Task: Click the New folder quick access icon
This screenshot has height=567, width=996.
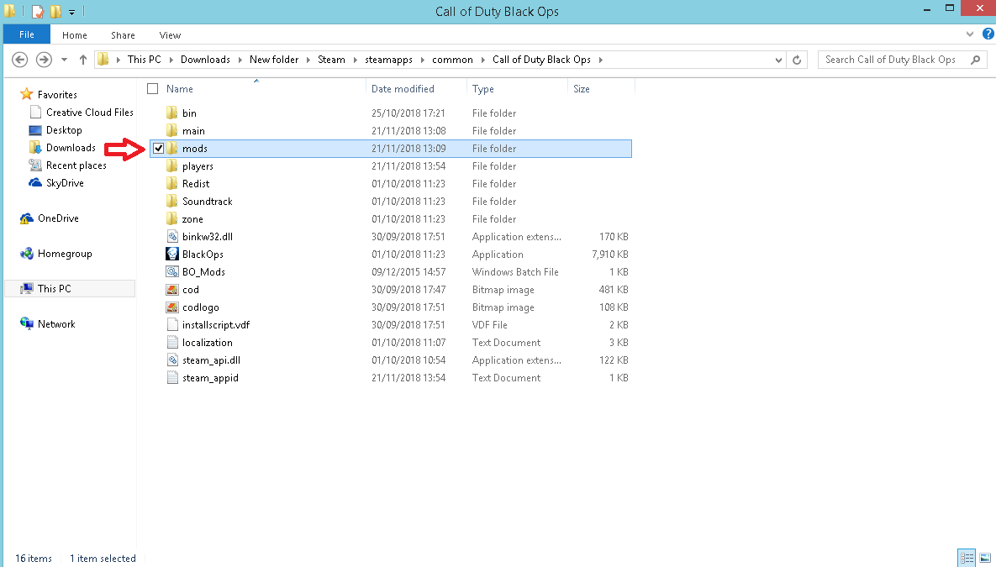Action: coord(56,12)
